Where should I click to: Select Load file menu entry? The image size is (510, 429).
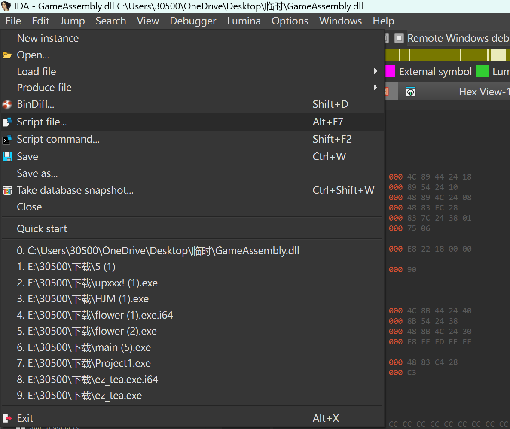click(192, 71)
